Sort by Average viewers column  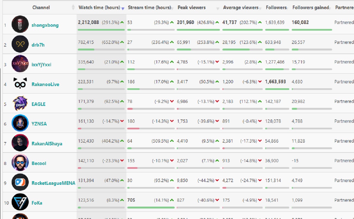[x=241, y=7]
